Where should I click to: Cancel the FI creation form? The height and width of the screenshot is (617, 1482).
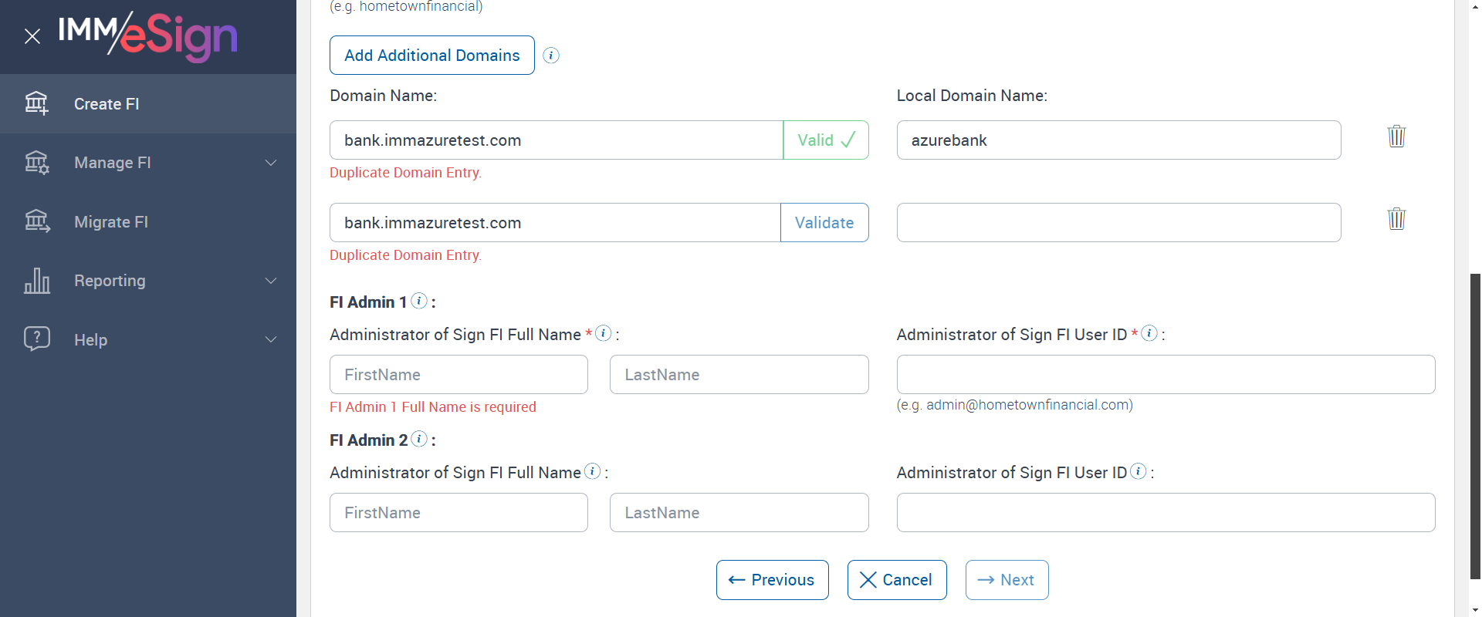[897, 580]
